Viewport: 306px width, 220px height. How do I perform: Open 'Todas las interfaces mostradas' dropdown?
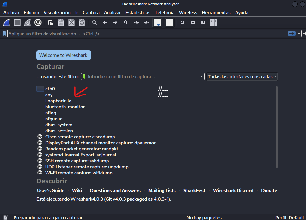pyautogui.click(x=242, y=76)
